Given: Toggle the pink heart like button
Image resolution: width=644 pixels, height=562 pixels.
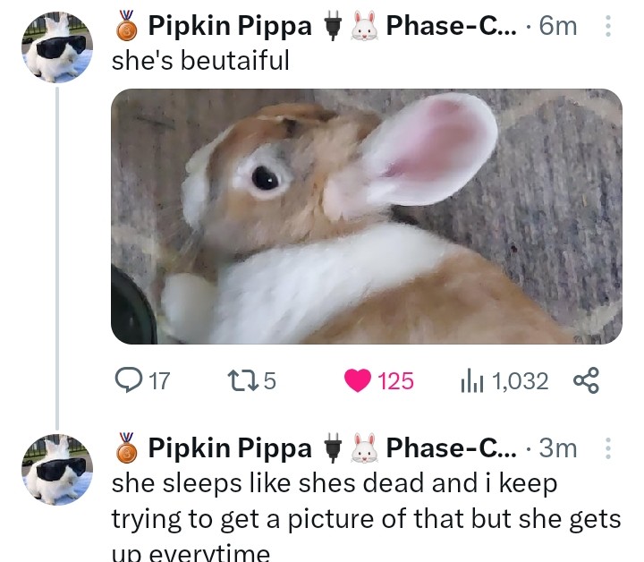Looking at the screenshot, I should (358, 380).
